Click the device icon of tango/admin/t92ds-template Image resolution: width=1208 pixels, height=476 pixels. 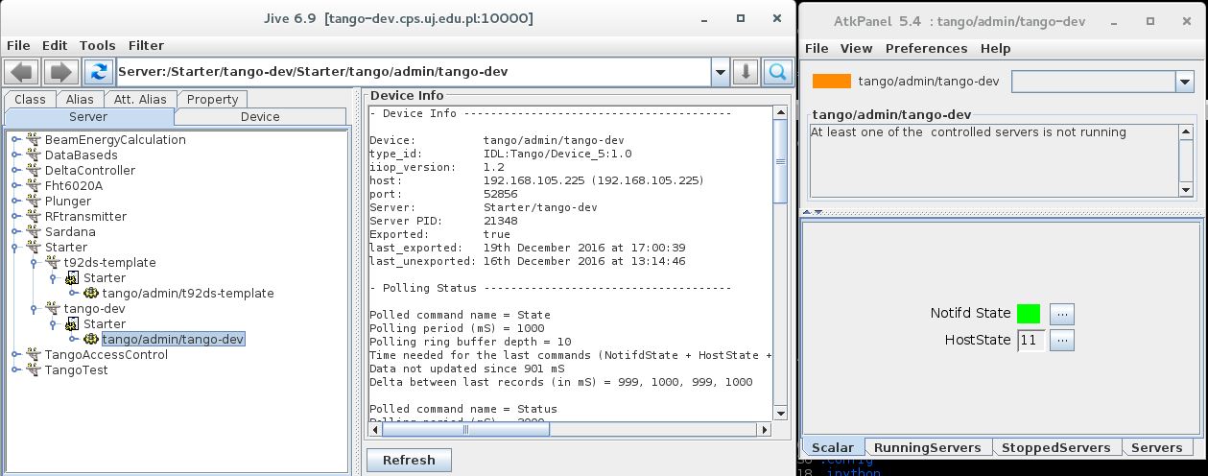[x=90, y=293]
